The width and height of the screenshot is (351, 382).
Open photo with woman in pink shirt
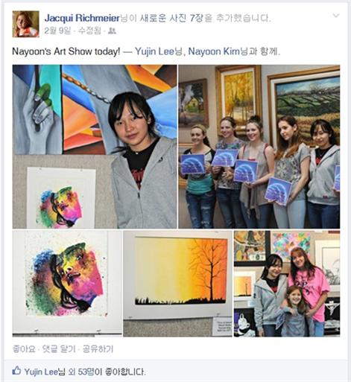pyautogui.click(x=287, y=284)
